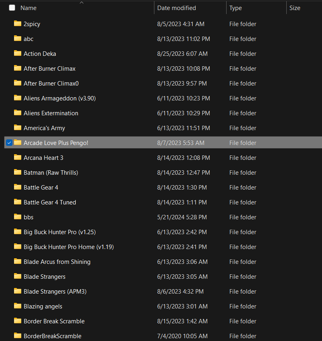Select the Arcana Heart 3 folder name
Viewport: 322px width, 341px height.
[43, 158]
